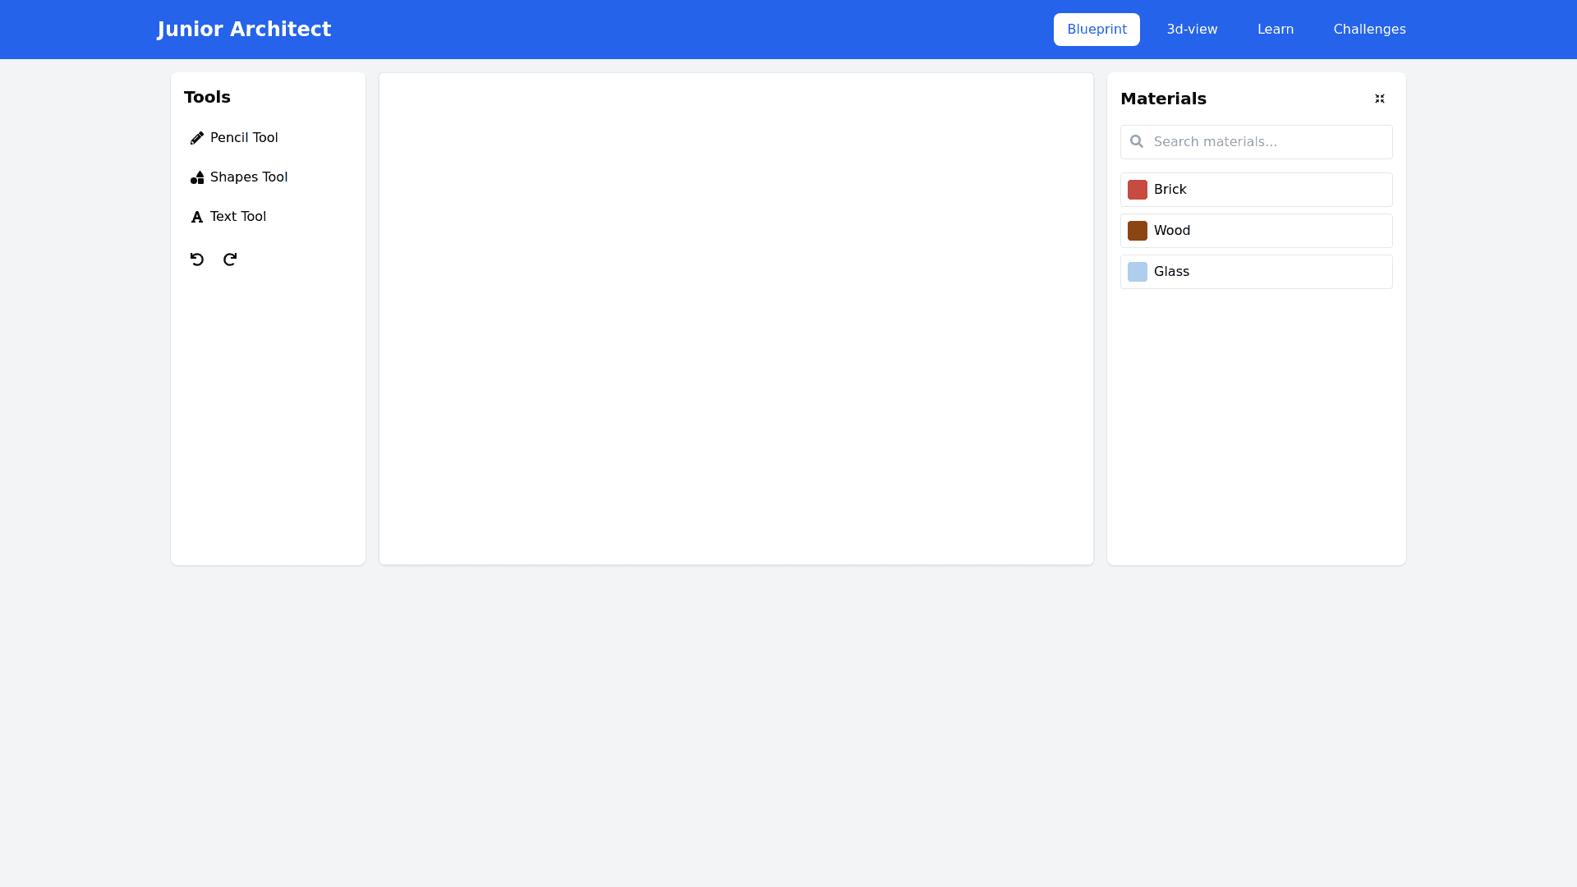Select the Text Tool

[x=237, y=216]
